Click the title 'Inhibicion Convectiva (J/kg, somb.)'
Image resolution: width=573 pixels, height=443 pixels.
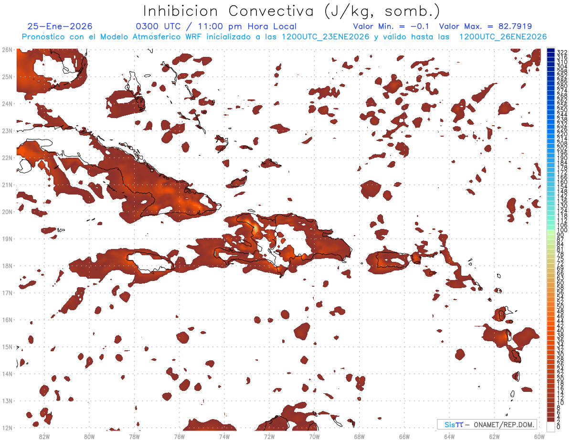(x=292, y=11)
